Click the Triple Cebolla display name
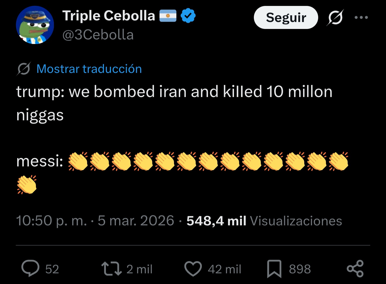Screen dimensions: 386x284 coord(109,16)
